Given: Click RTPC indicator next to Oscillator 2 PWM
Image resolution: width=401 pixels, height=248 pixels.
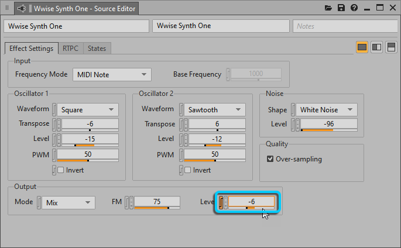Looking at the screenshot, I should 181,155.
